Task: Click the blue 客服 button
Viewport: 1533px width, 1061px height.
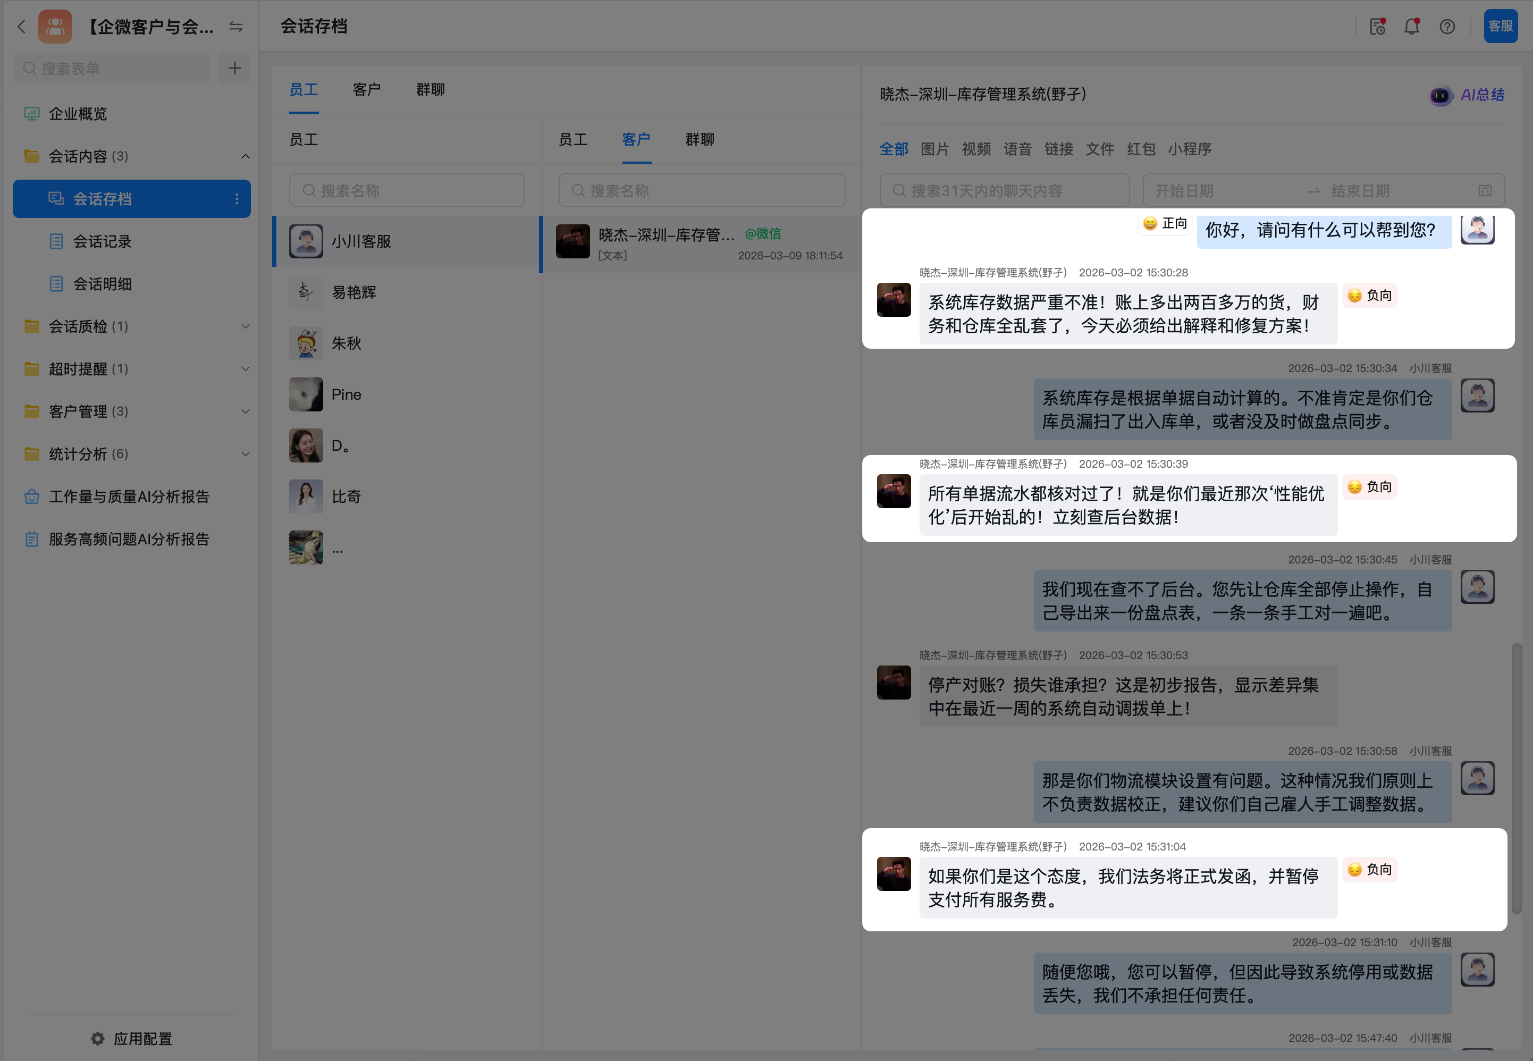Action: click(1501, 27)
